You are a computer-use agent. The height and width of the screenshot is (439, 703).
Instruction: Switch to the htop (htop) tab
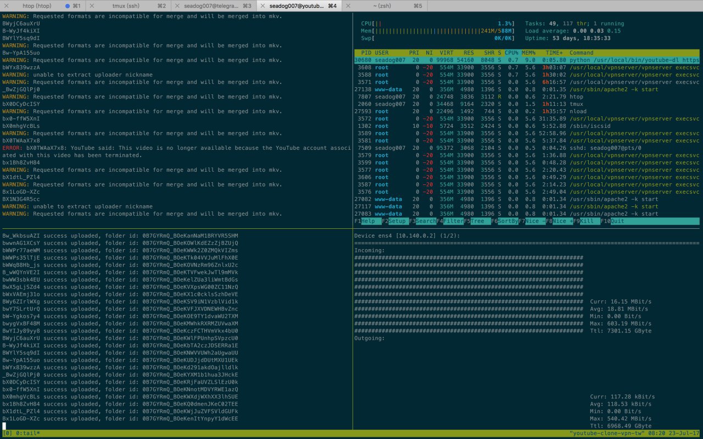pos(43,5)
